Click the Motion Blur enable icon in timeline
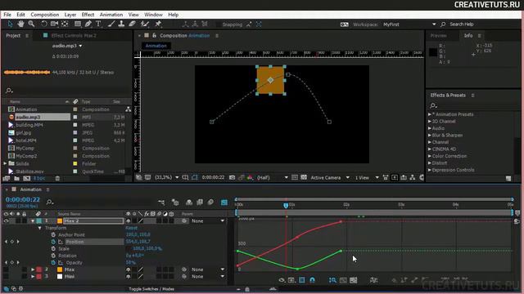Viewport: 524px width, 294px height. click(210, 203)
